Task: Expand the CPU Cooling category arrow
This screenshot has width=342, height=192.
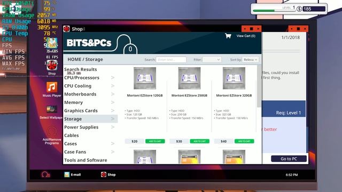Action: (x=113, y=86)
